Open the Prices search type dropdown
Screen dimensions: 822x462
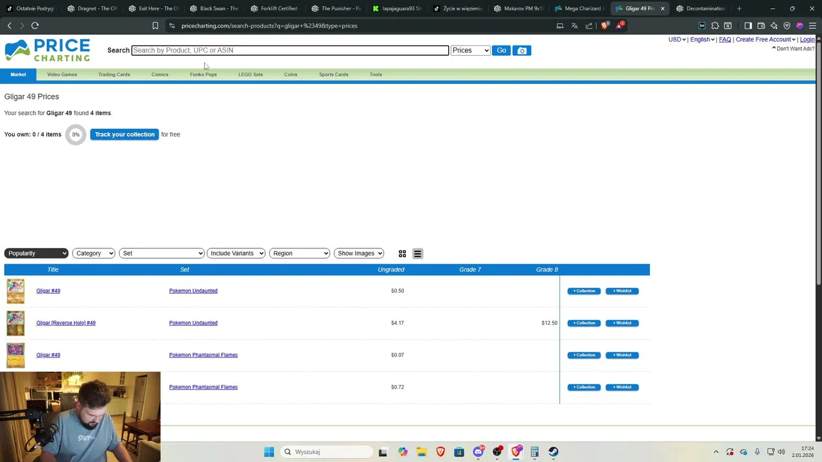(471, 50)
